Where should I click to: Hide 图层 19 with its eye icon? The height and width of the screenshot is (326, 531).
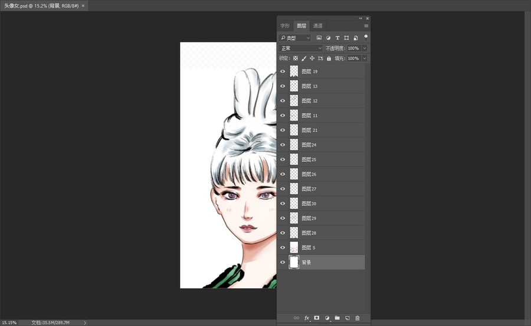283,71
